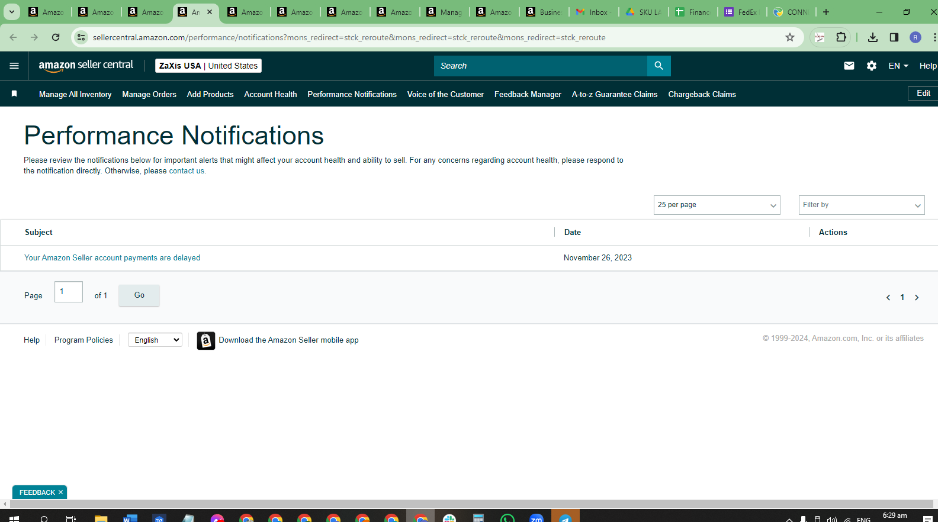
Task: Open Chrome downloads
Action: [872, 37]
